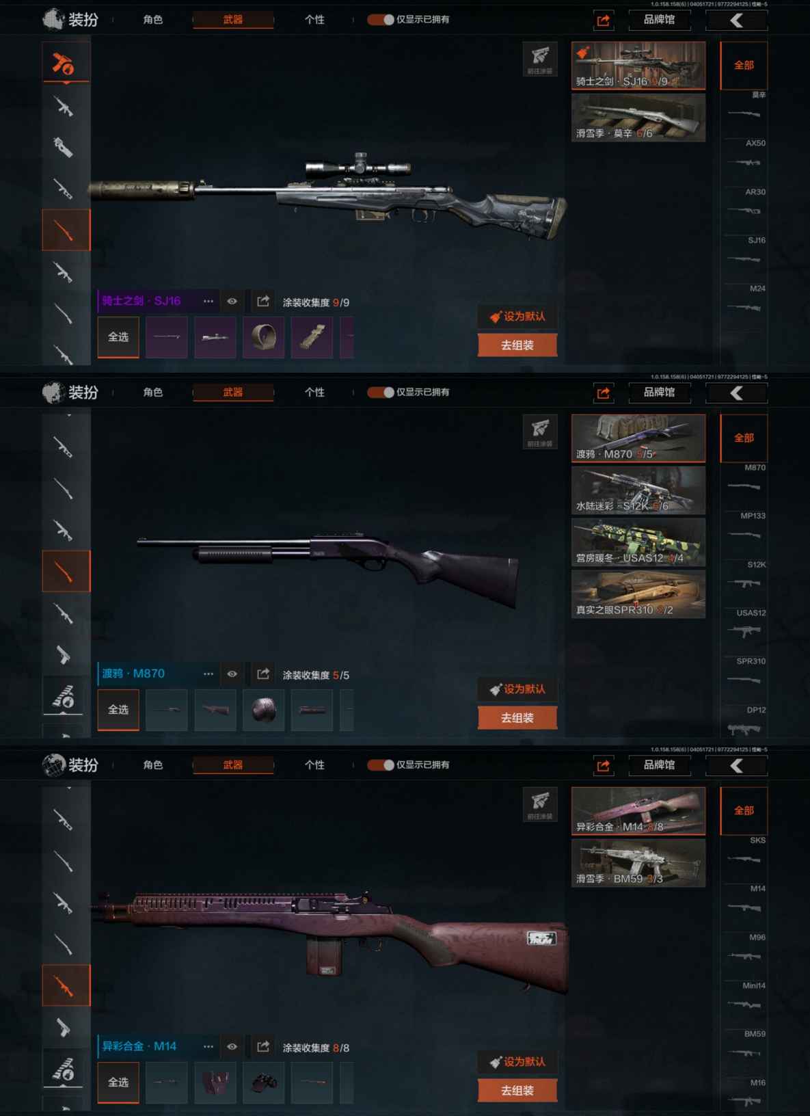The height and width of the screenshot is (1116, 810).
Task: Click 前往涂装 icon left of 渡鸦·M870 thumbnail
Action: click(x=540, y=431)
